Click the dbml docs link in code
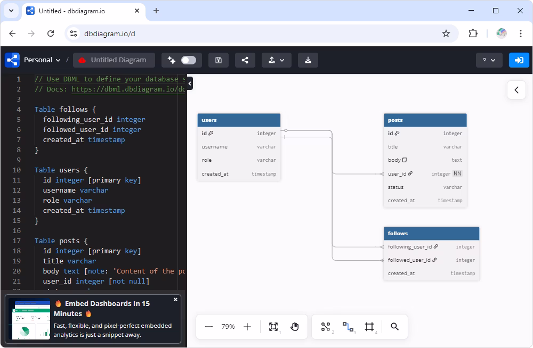 pyautogui.click(x=128, y=89)
